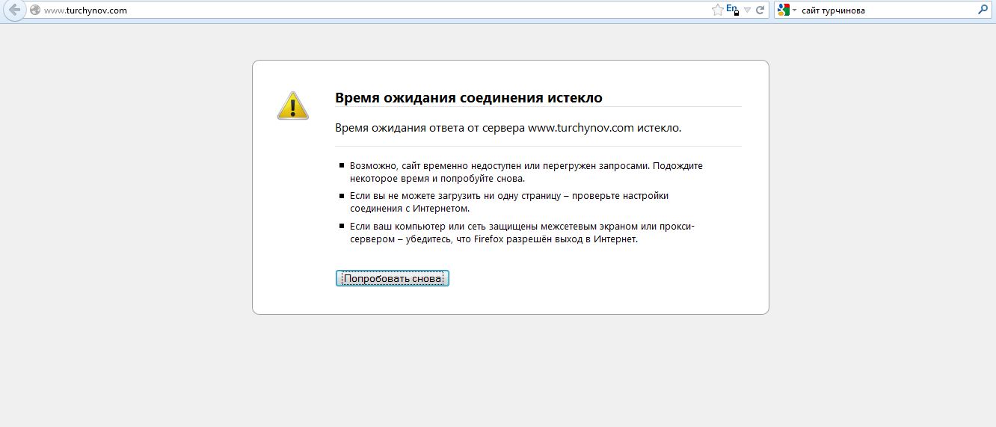Image resolution: width=996 pixels, height=427 pixels.
Task: Click the back arrow navigation button
Action: pyautogui.click(x=13, y=10)
